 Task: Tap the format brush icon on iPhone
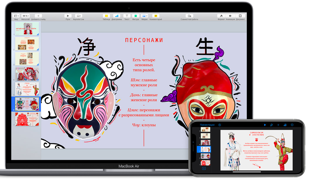tap(272, 125)
